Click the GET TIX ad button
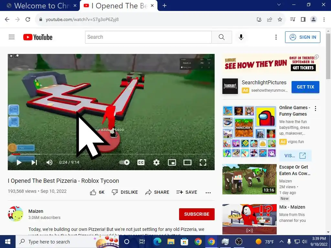 tap(305, 87)
